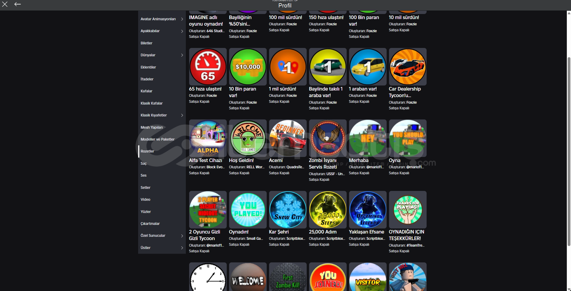Click creator 646 Studi... under IMAGINE badge
Viewport: 571px width, 291px height.
click(216, 31)
